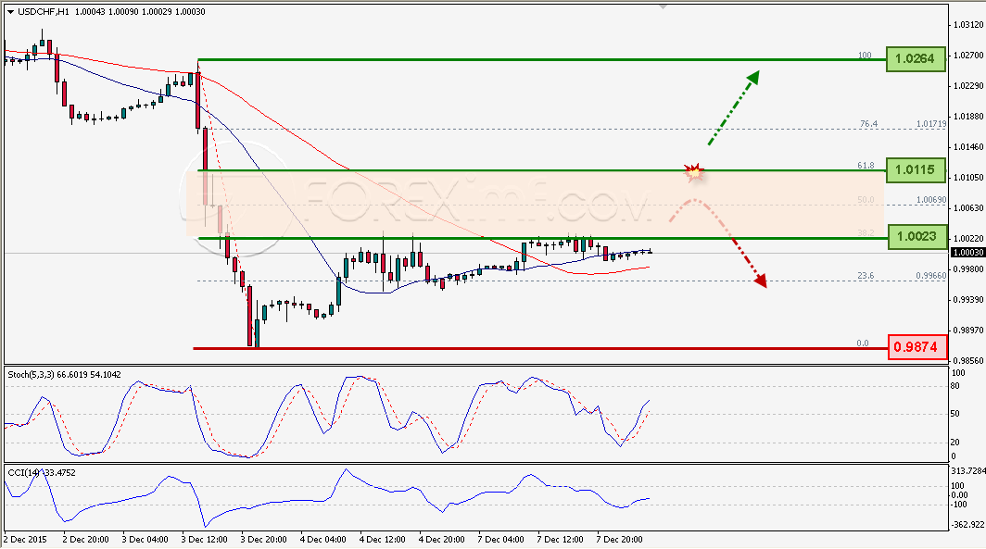Click the 1.0023 green price label
986x549 pixels.
916,237
